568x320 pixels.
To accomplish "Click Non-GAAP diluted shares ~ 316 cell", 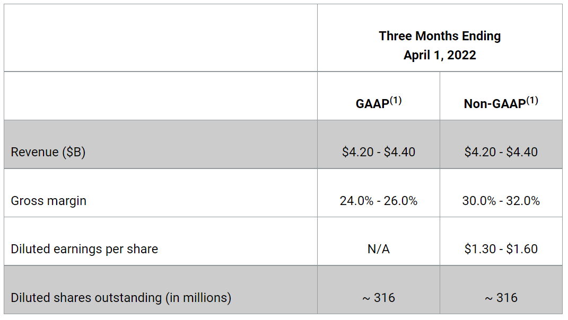I will 501,298.
